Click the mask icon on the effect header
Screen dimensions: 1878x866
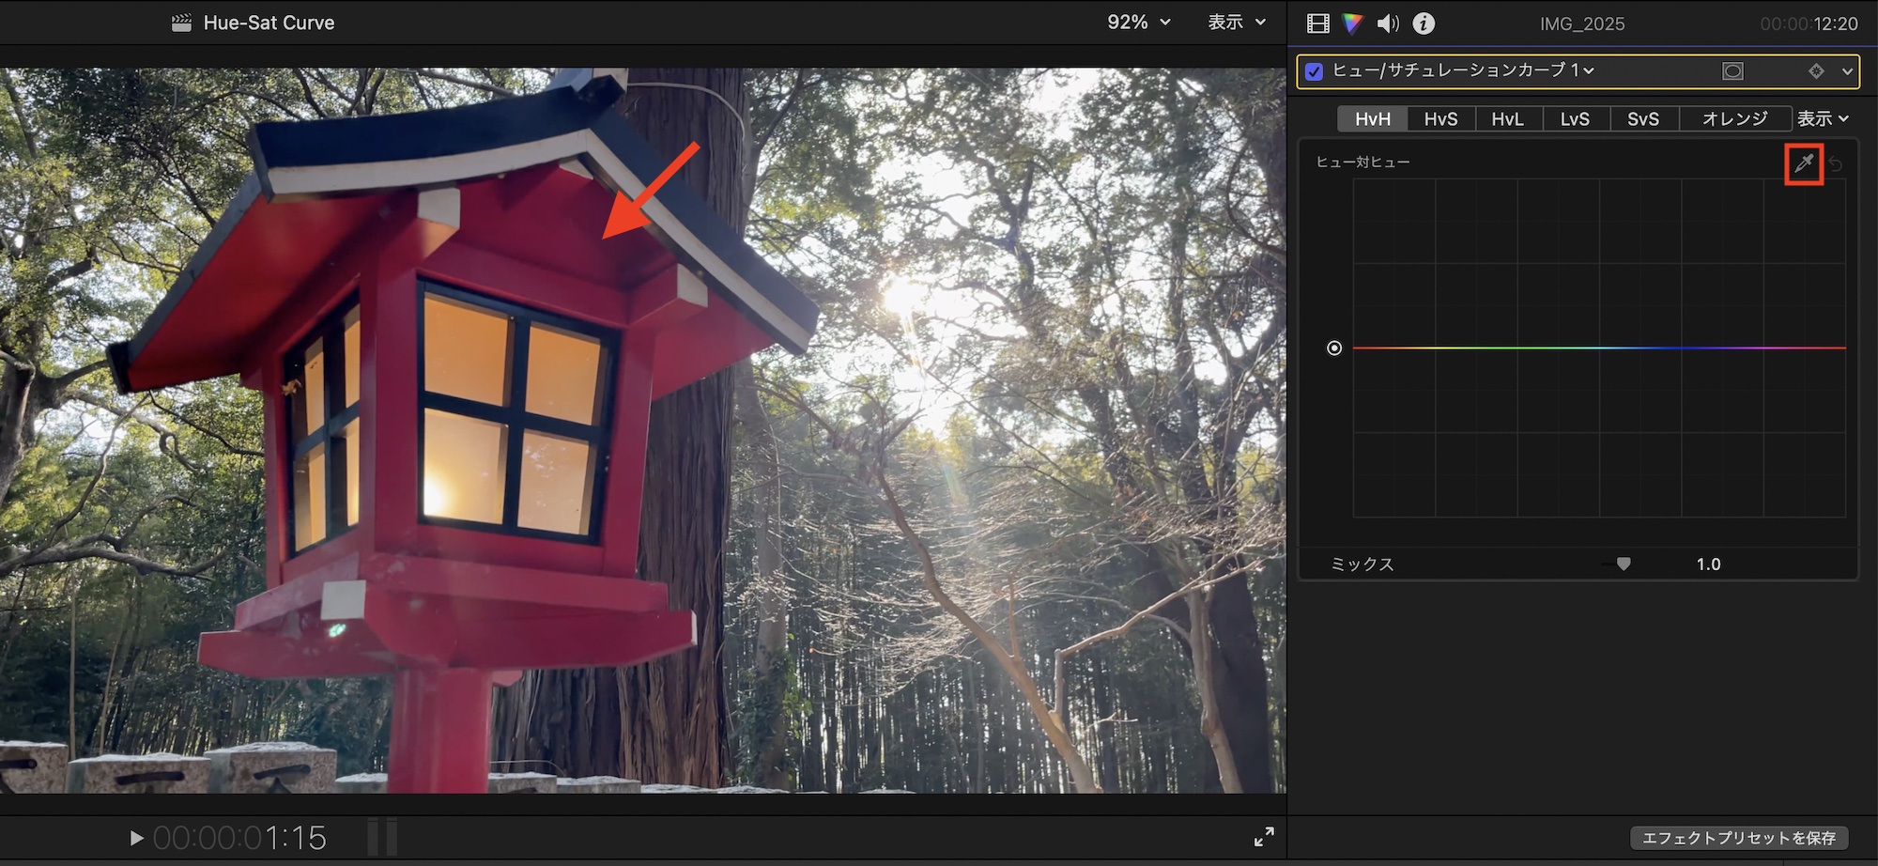coord(1732,71)
